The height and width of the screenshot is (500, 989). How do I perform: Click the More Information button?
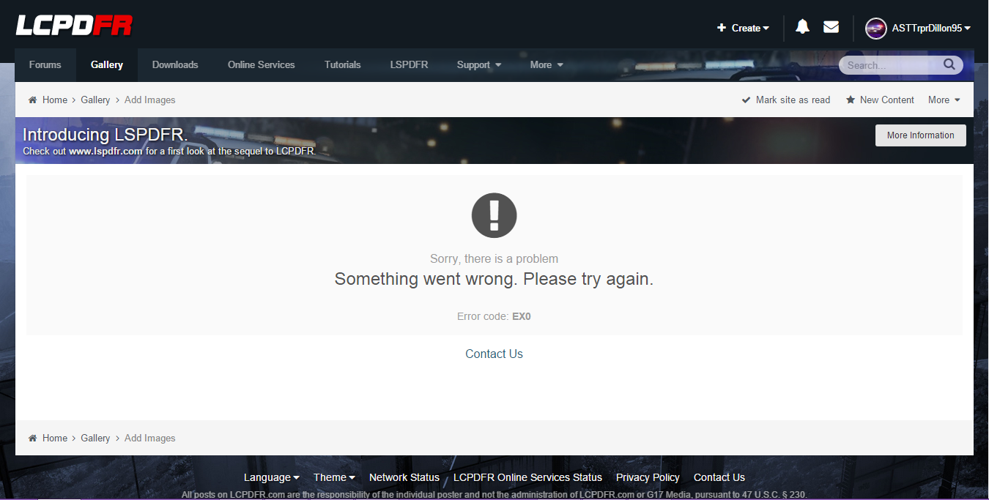(x=921, y=135)
